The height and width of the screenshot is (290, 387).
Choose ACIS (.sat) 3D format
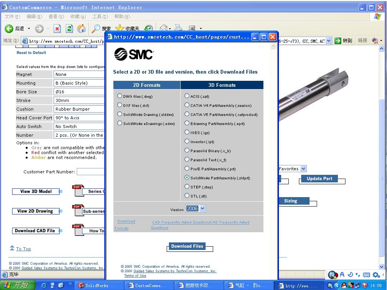[187, 96]
